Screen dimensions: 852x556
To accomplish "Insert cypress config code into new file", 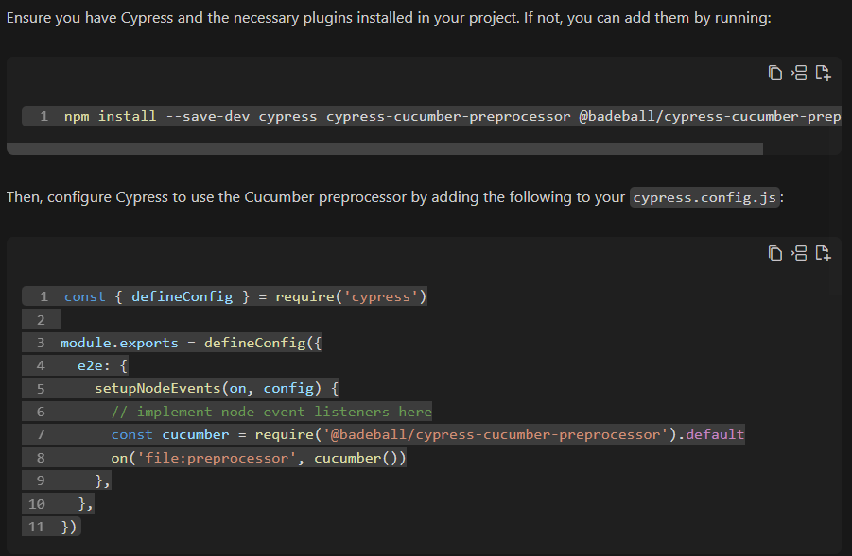I will coord(823,253).
